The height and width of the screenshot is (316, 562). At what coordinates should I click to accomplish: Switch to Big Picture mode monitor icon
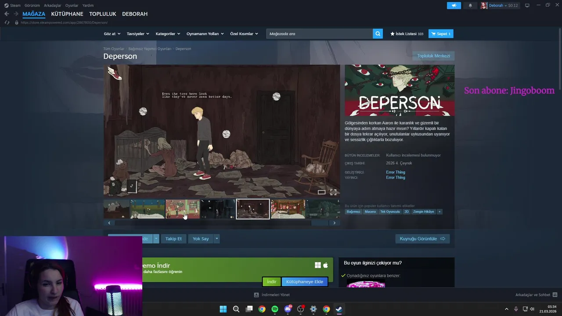click(527, 5)
